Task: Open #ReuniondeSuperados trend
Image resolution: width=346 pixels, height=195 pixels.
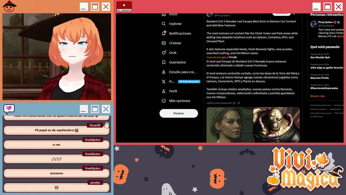Action: click(324, 88)
